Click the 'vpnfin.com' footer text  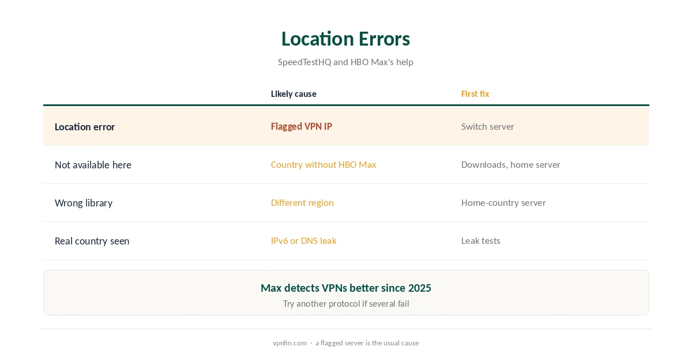click(289, 342)
